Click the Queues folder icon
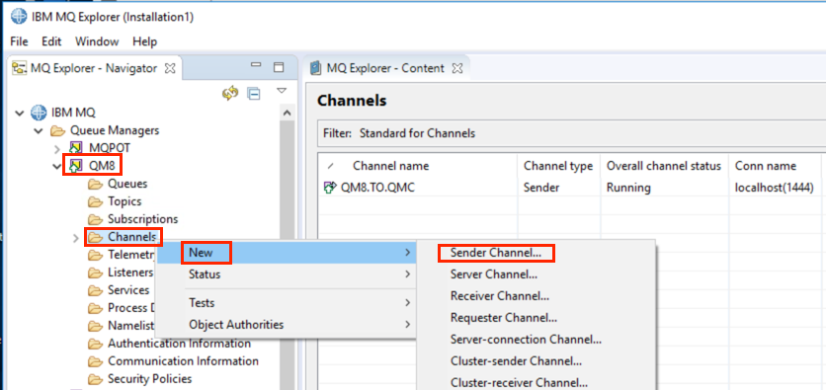The image size is (826, 390). (95, 184)
